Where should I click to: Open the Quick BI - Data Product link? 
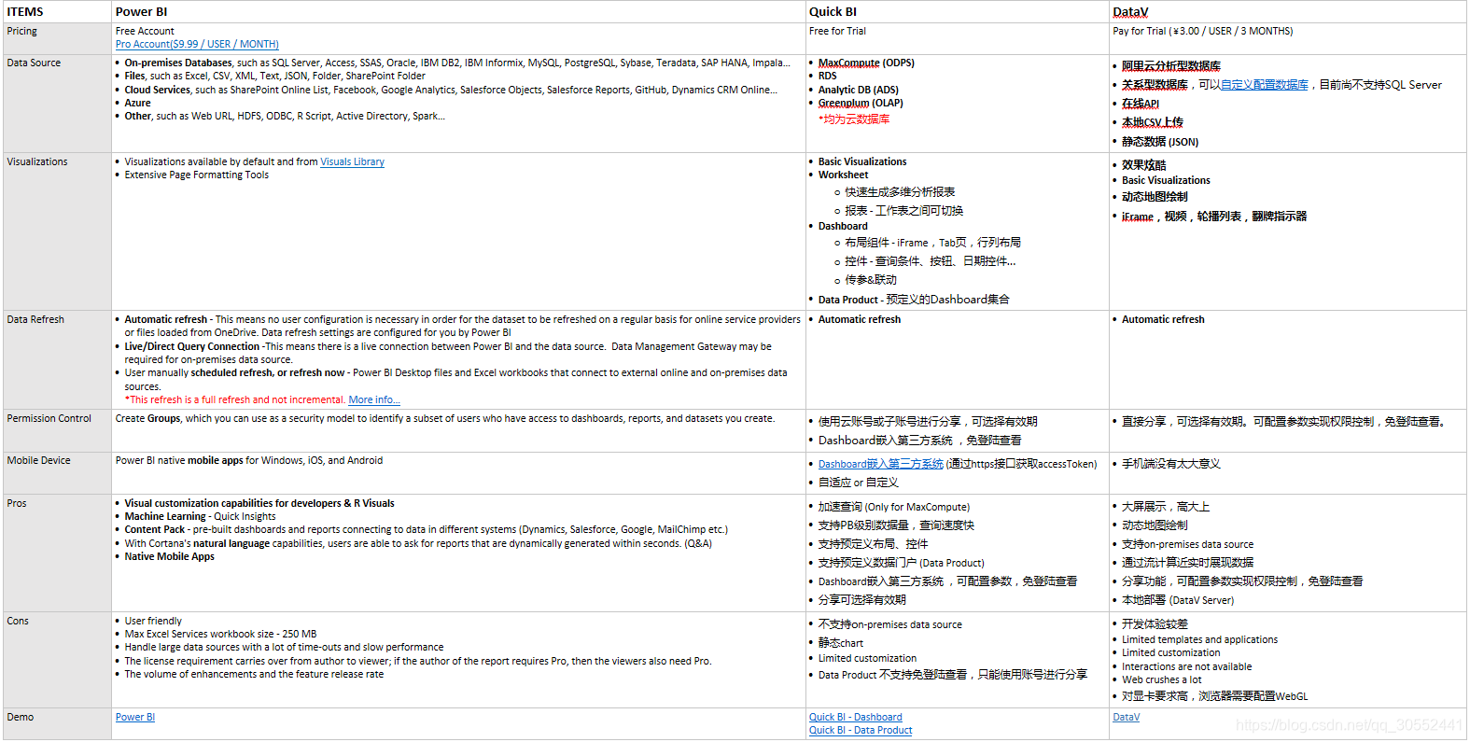tap(861, 730)
